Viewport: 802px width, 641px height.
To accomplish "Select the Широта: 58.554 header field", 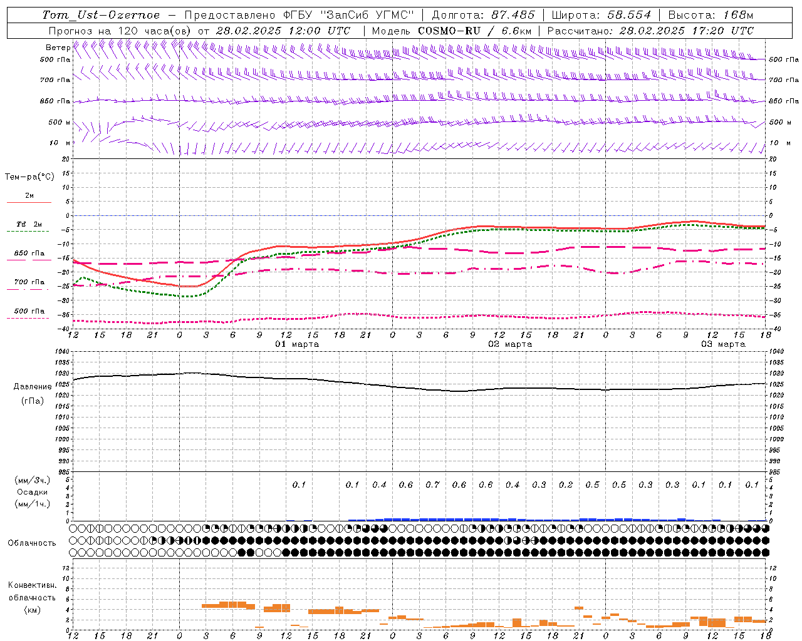I will click(601, 15).
